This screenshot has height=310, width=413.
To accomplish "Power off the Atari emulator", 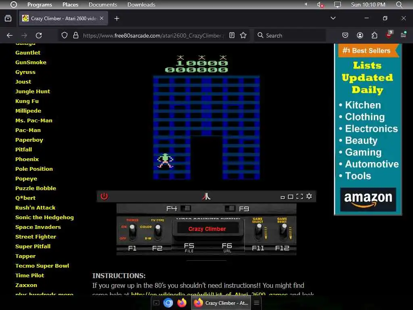I will tap(104, 196).
